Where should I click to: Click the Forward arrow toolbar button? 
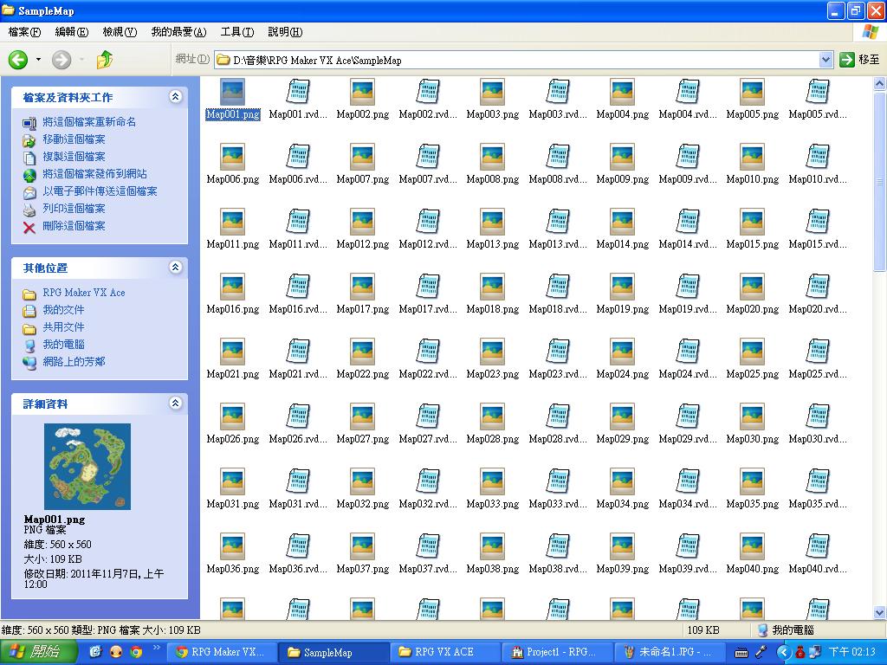[x=62, y=60]
